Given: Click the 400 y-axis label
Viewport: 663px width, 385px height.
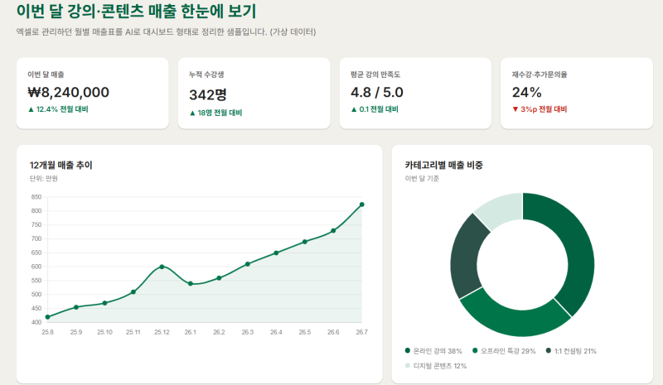Looking at the screenshot, I should click(36, 322).
